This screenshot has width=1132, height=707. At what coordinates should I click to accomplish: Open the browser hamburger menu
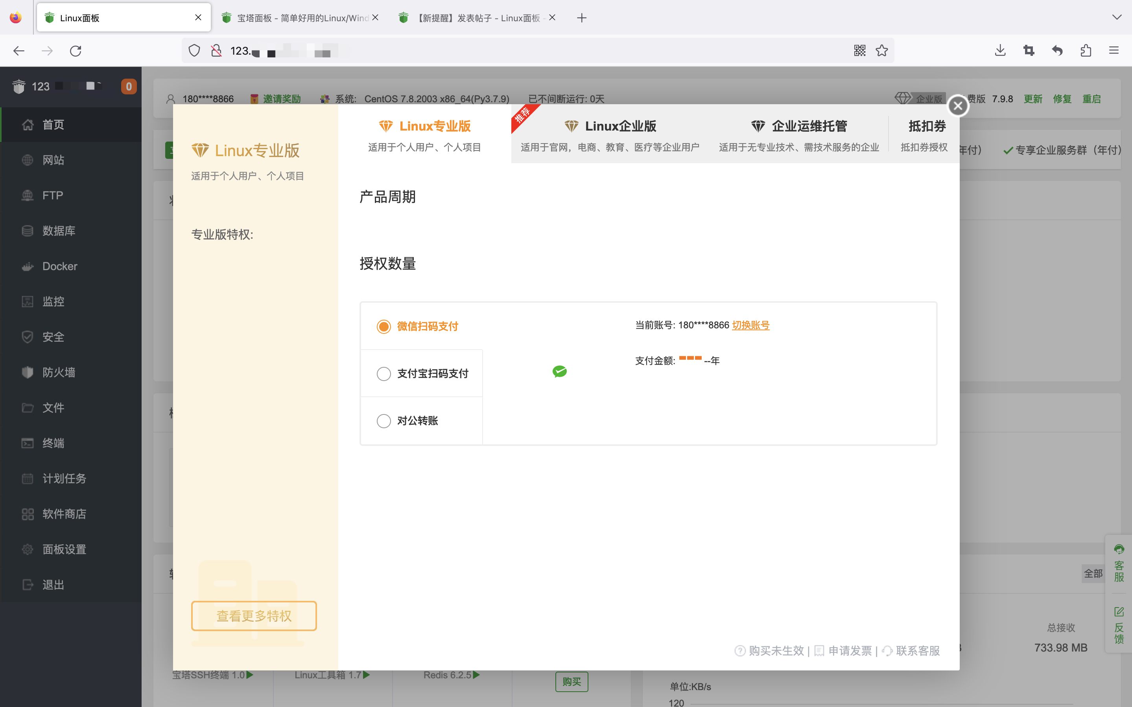tap(1114, 50)
